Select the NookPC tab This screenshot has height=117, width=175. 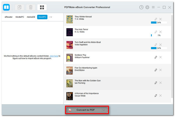[x=42, y=17]
